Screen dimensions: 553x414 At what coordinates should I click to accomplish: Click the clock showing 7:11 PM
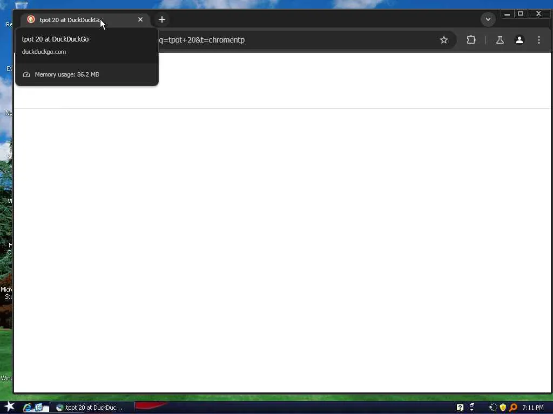pos(533,408)
